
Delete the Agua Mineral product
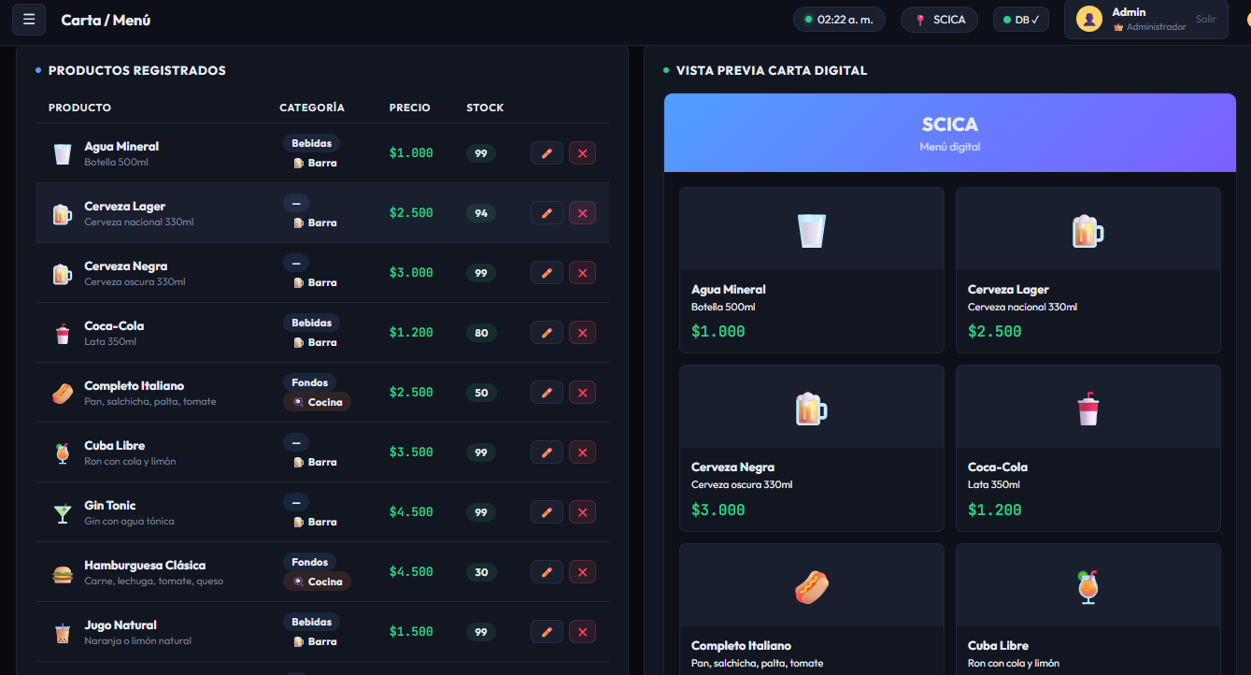pos(582,153)
